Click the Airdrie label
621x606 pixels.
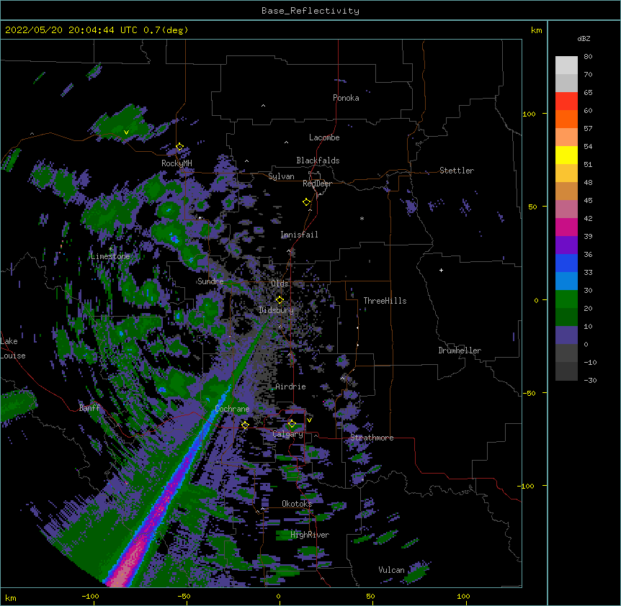tap(291, 386)
